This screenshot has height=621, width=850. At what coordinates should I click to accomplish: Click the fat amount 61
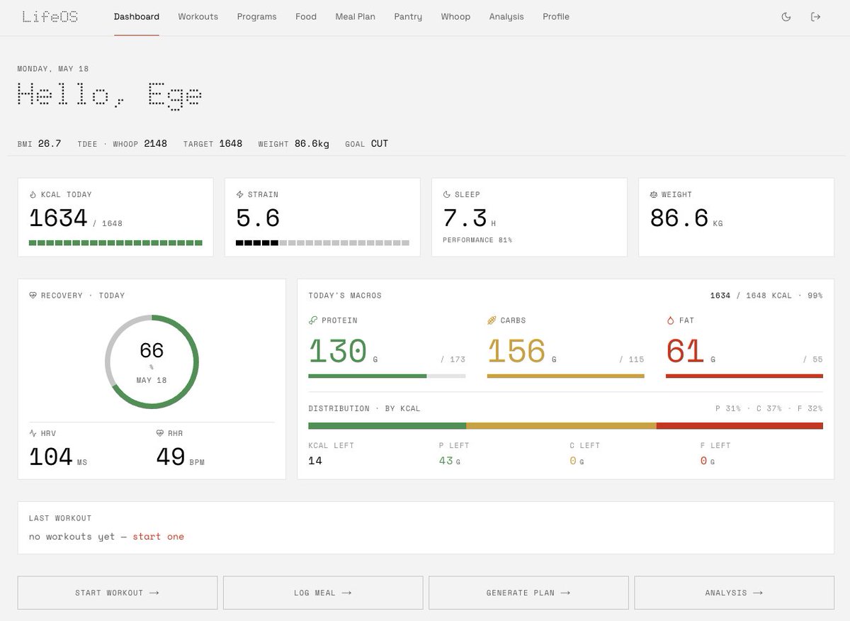coord(685,351)
